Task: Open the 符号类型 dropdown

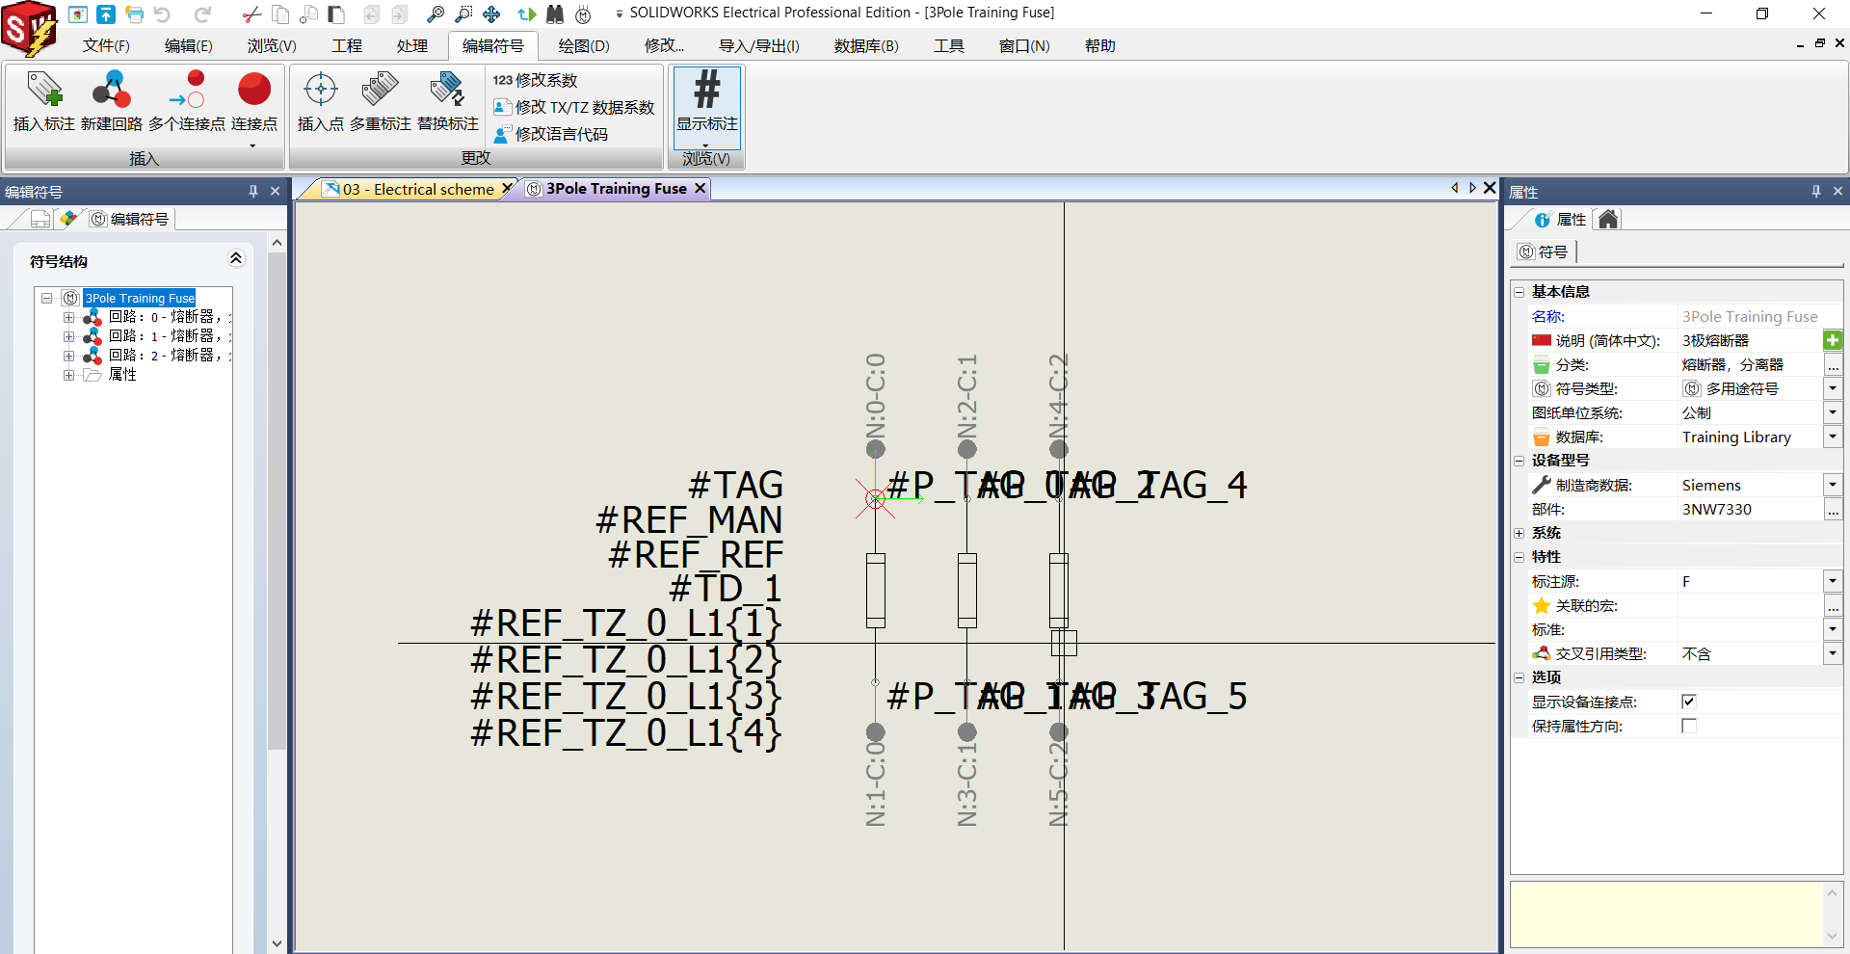Action: (x=1833, y=388)
